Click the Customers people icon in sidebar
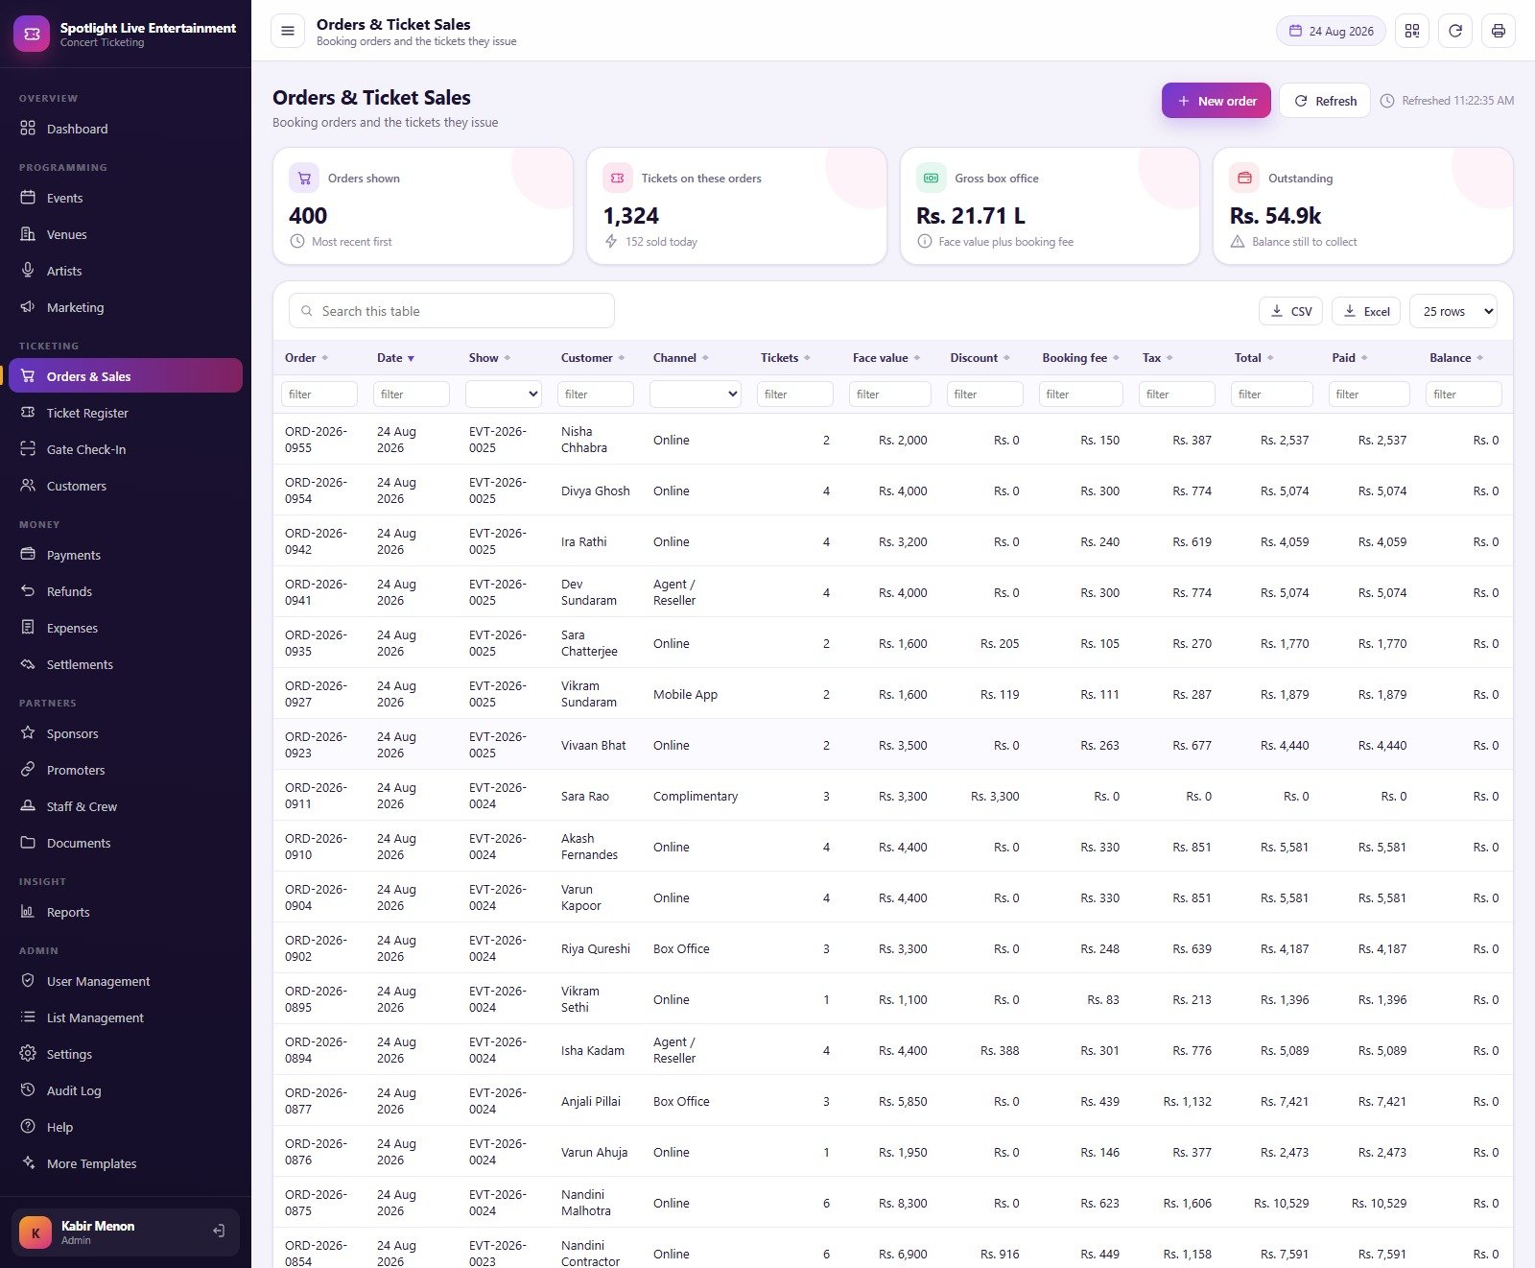1535x1268 pixels. (x=28, y=486)
